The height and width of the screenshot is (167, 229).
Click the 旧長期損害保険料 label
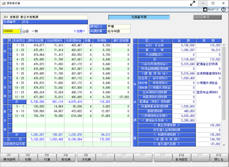(209, 73)
